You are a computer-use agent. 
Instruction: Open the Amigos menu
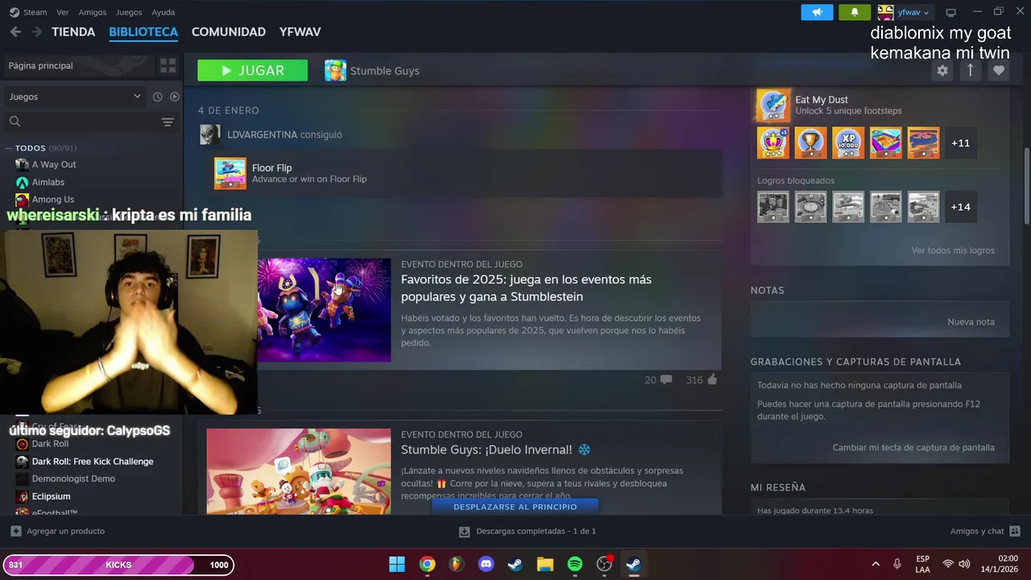[93, 12]
